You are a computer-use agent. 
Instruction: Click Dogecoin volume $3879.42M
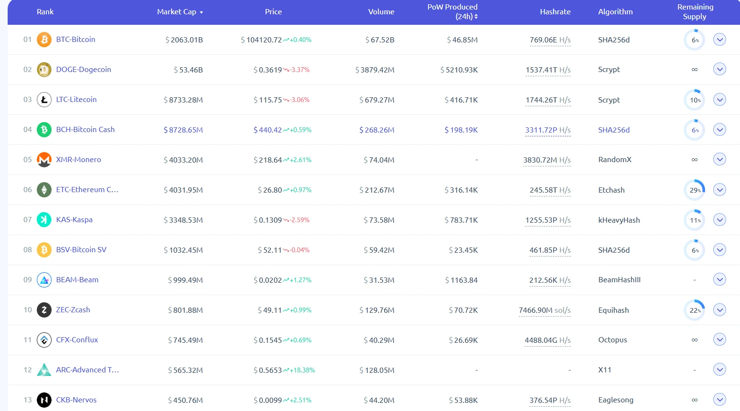375,70
